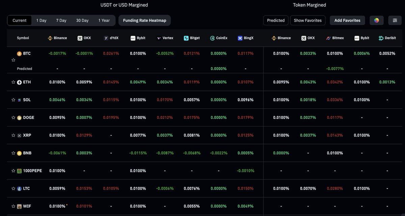Viewport: 405px width, 216px height.
Task: Click the Vertex exchange icon
Action: click(x=158, y=38)
